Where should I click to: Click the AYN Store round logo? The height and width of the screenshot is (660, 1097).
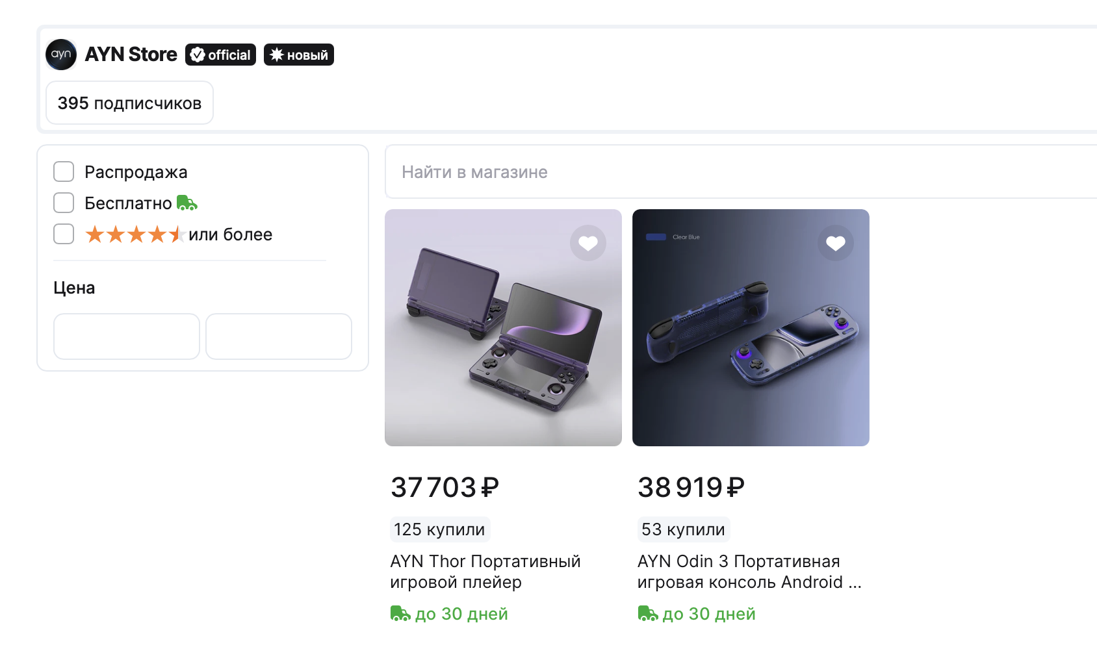point(61,55)
